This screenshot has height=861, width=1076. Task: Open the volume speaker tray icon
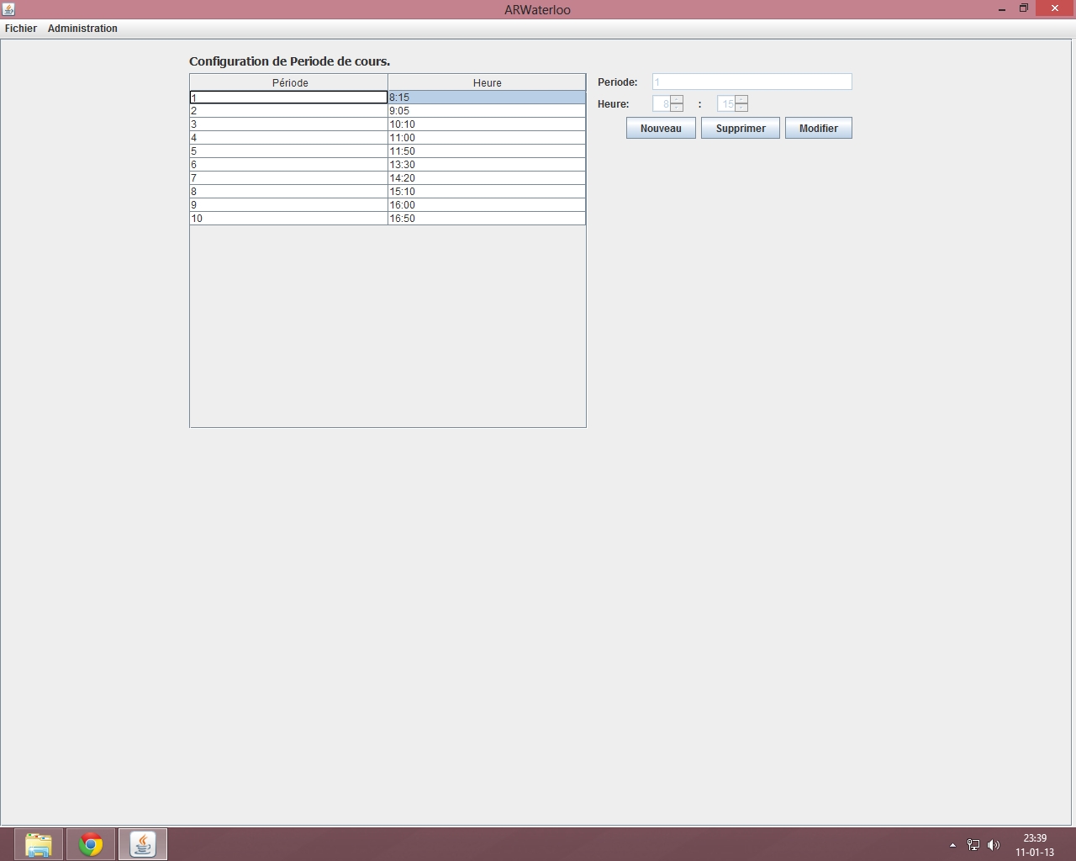pyautogui.click(x=994, y=845)
